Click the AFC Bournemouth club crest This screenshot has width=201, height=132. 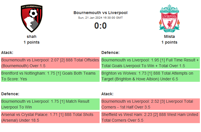[32, 19]
